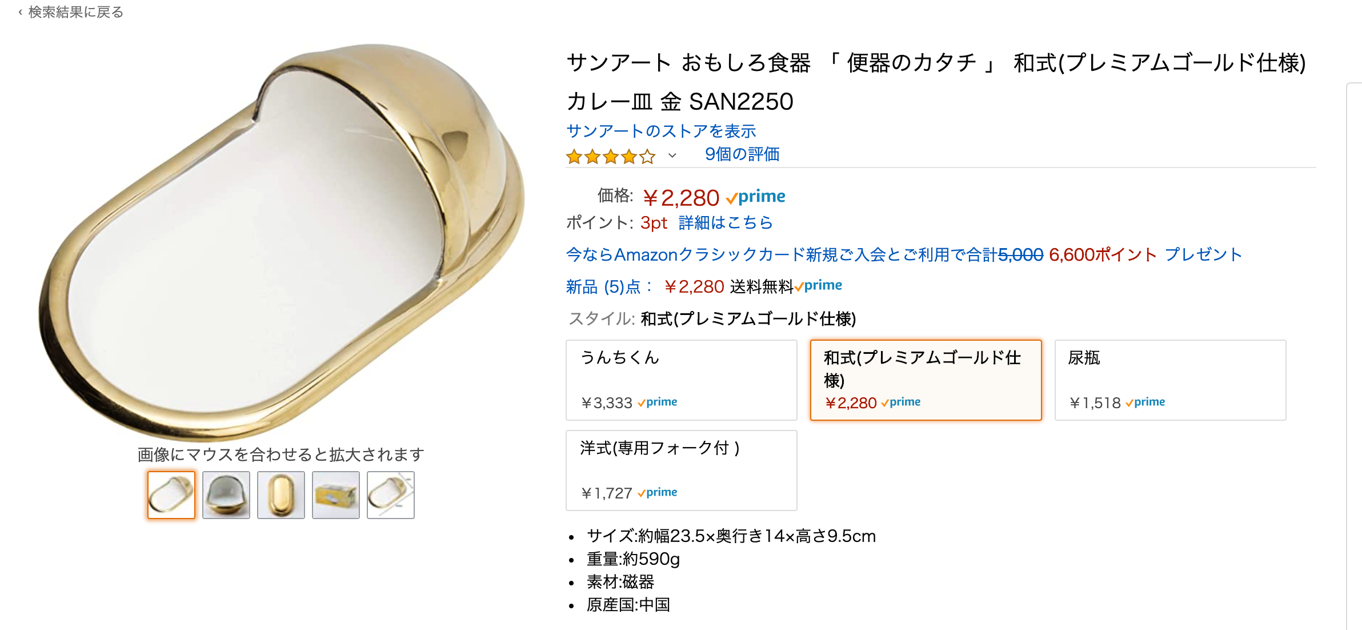Open the rating breakdown chevron
This screenshot has width=1362, height=630.
672,155
